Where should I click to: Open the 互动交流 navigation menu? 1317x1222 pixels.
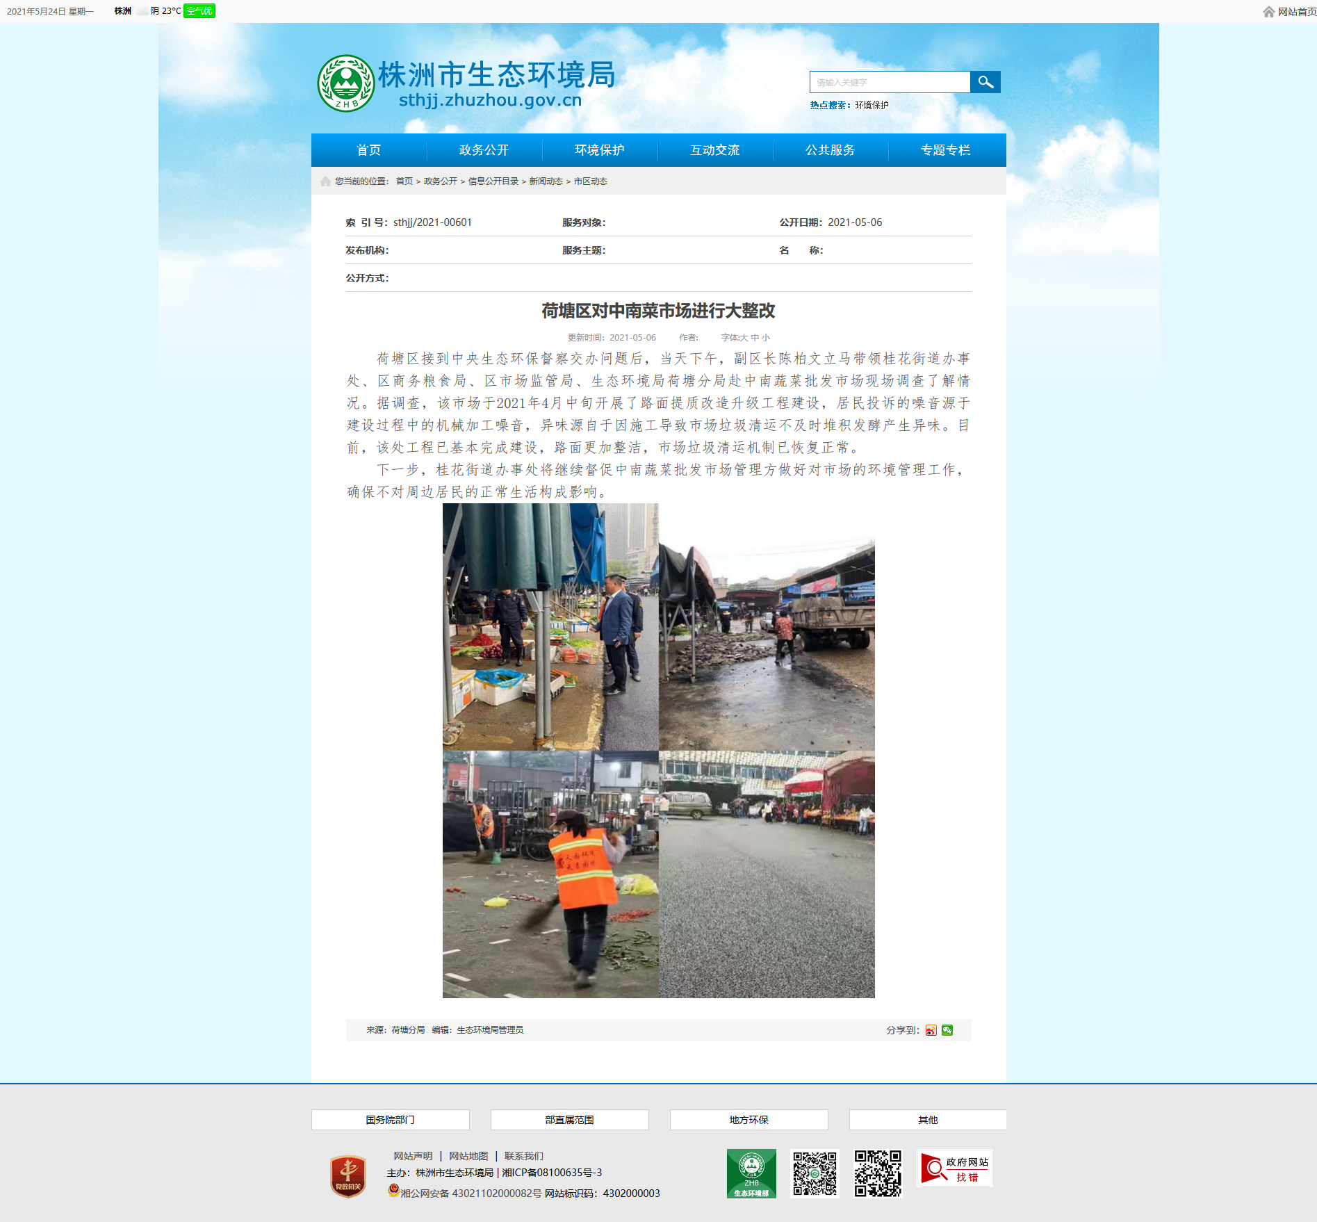(715, 150)
